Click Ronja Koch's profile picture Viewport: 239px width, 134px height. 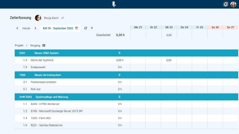[38, 18]
